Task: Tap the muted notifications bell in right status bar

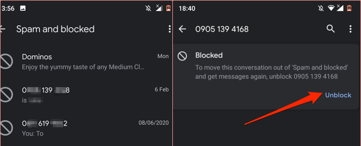Action: [321, 8]
